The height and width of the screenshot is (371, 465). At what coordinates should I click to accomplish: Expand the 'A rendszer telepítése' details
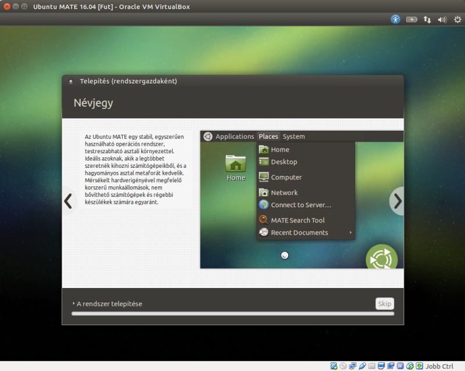point(107,304)
